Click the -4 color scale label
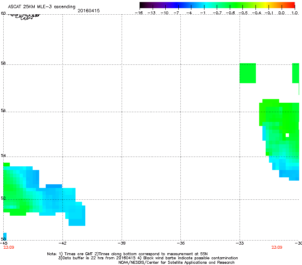 click(x=189, y=13)
